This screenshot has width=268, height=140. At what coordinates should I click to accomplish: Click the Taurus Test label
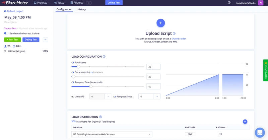(x=10, y=28)
